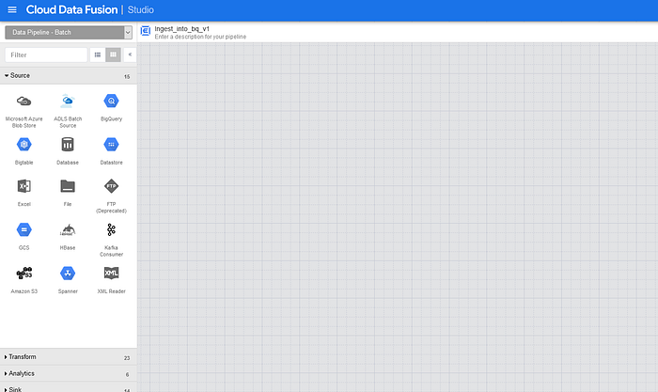The image size is (658, 392).
Task: Add the Datastore source plugin
Action: [111, 150]
